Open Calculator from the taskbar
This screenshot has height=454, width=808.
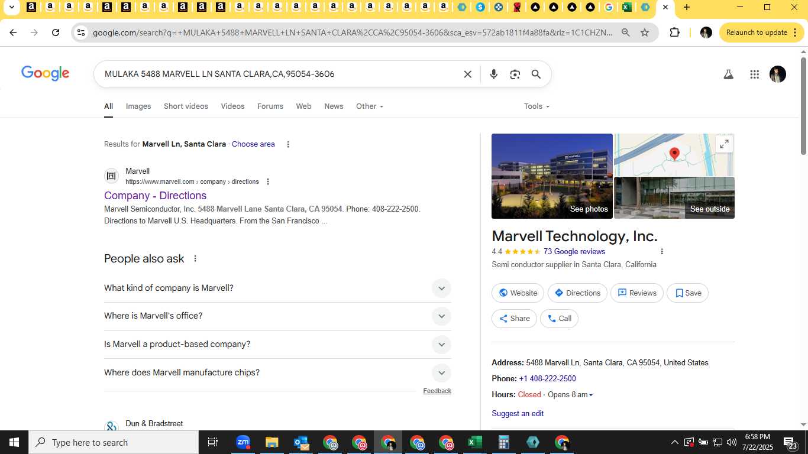click(504, 442)
